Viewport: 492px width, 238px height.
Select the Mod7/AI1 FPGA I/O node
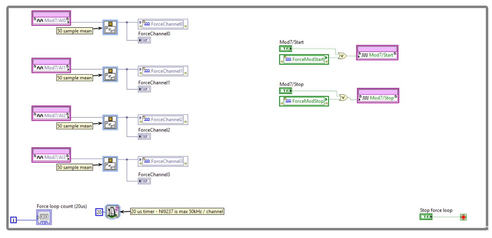click(x=51, y=65)
